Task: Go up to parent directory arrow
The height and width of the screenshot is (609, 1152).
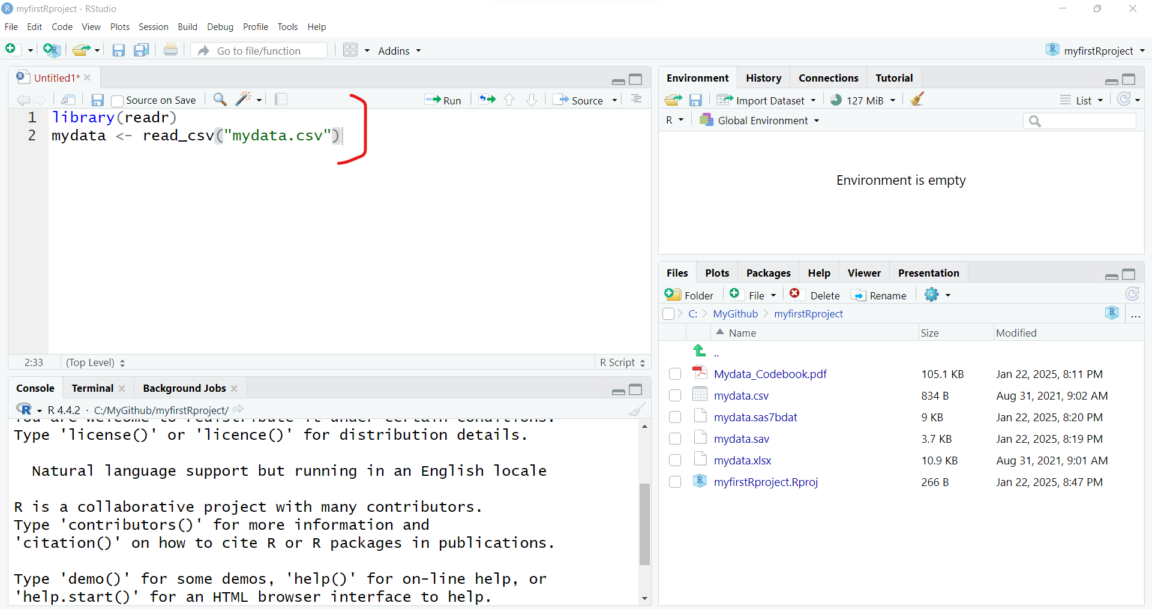Action: click(x=699, y=350)
